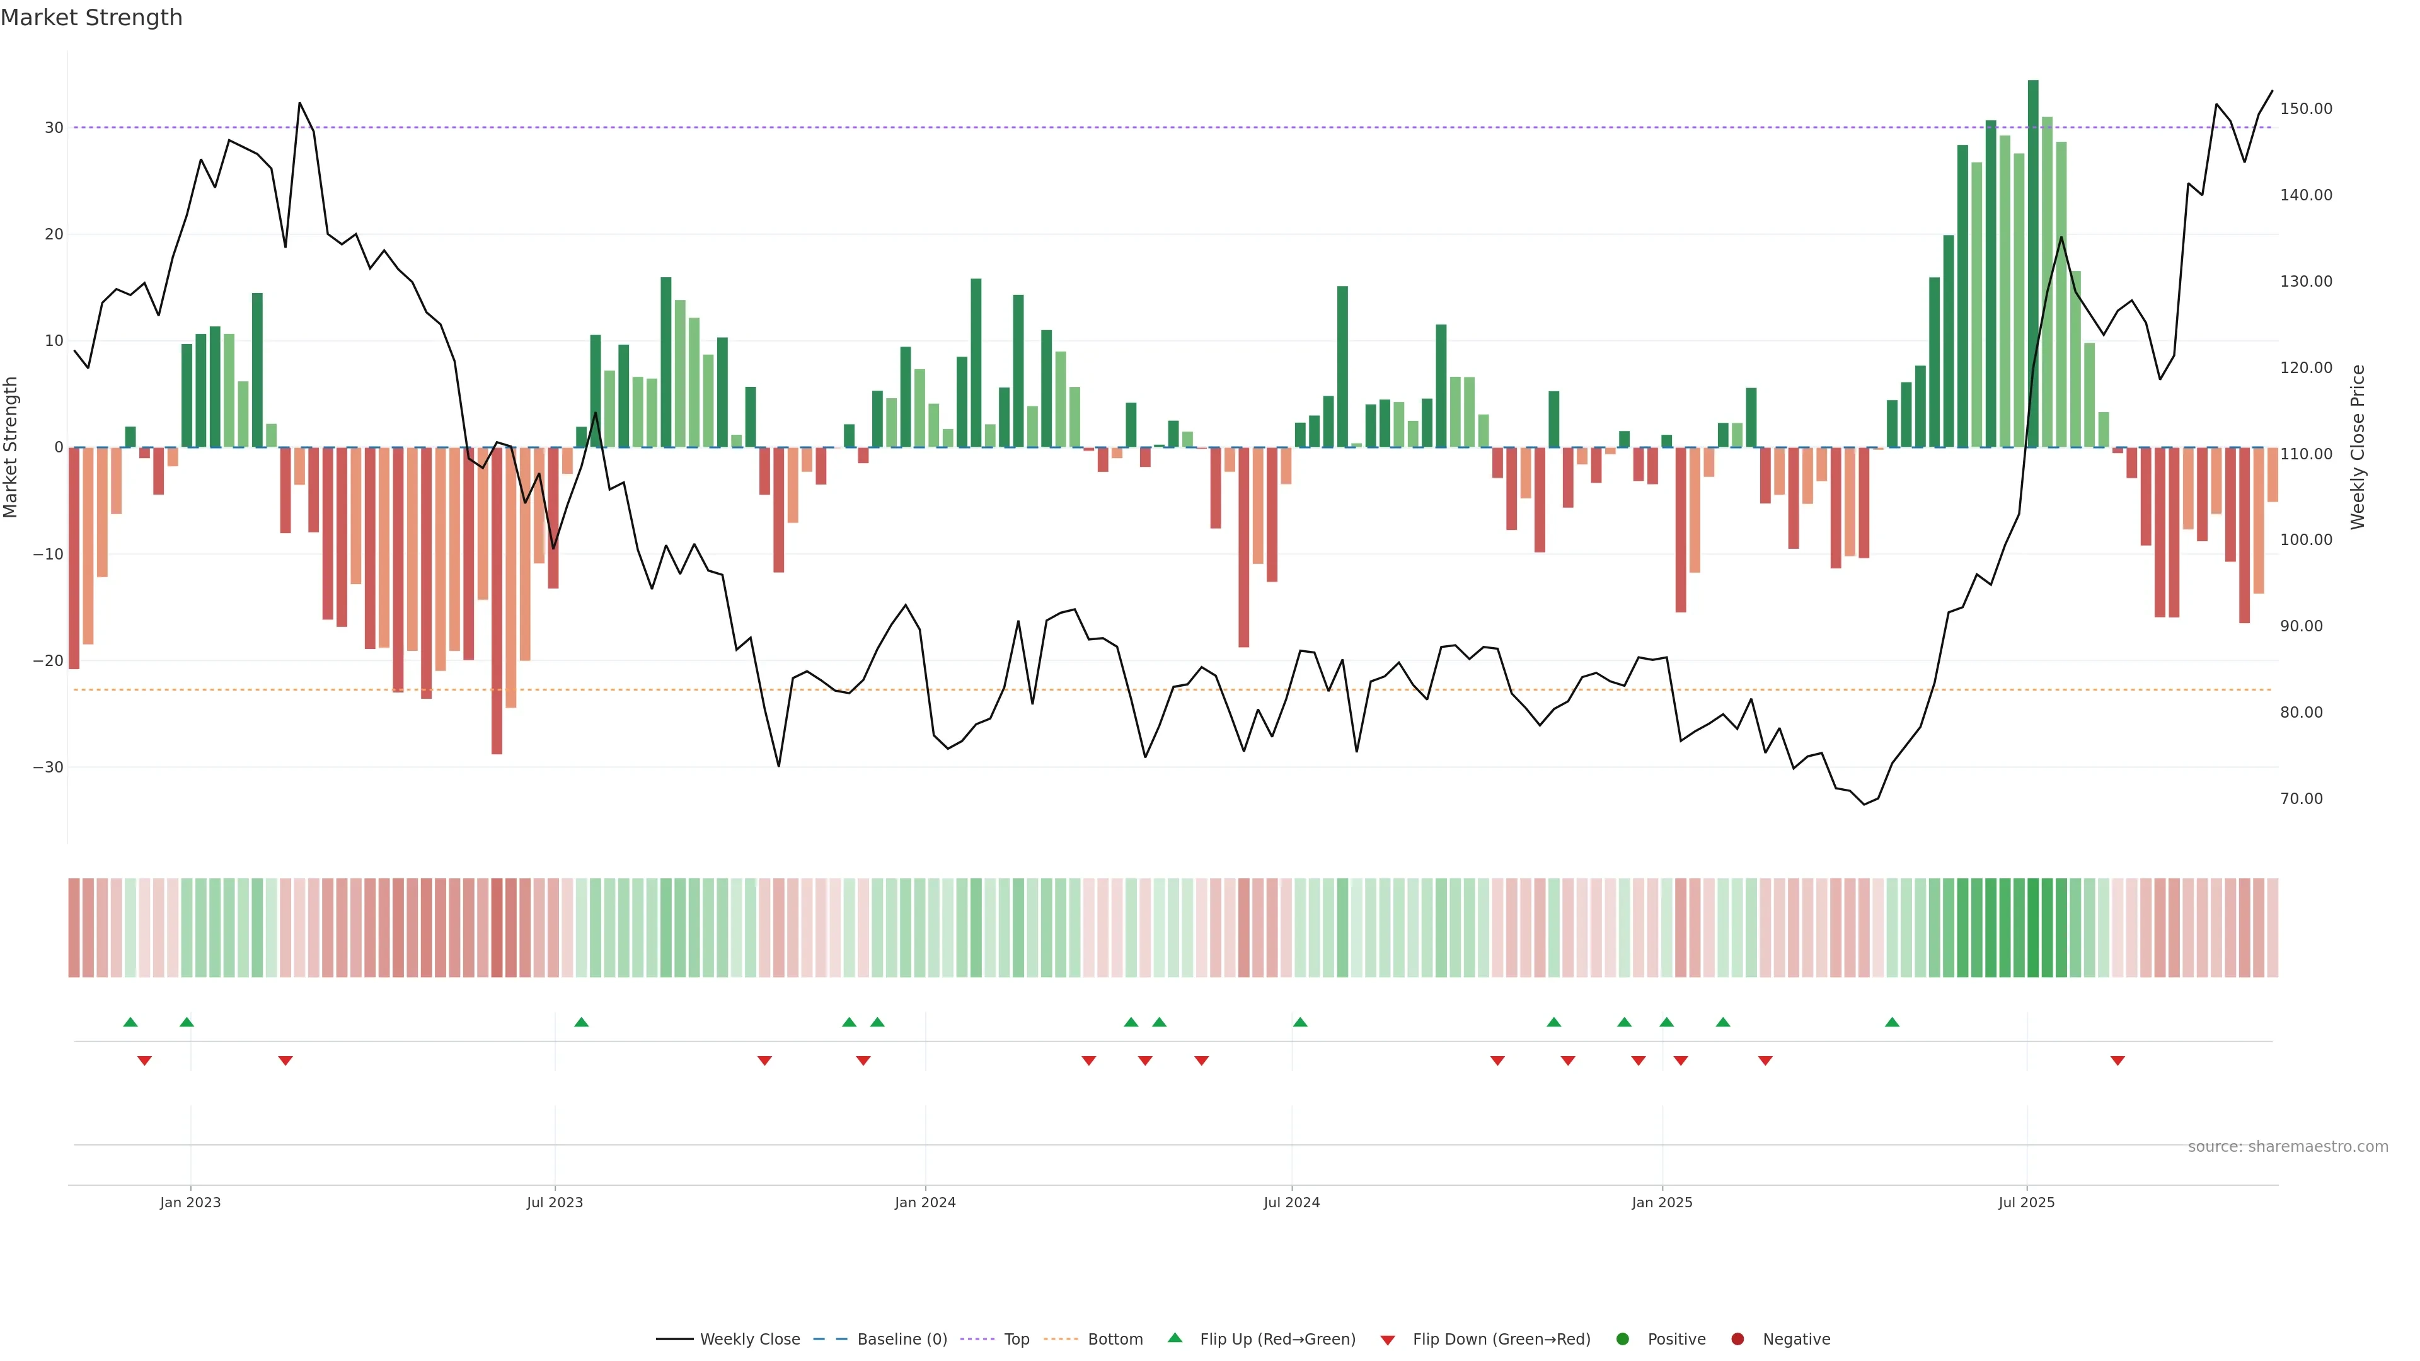Viewport: 2420px width, 1361px height.
Task: Click the tallest dark green strength bar
Action: pyautogui.click(x=2033, y=263)
